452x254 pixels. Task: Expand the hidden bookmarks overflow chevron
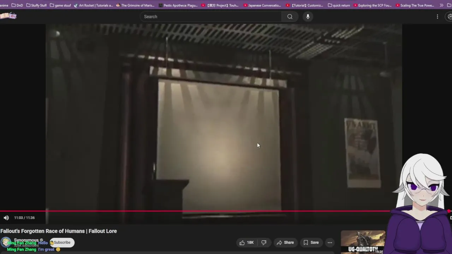441,5
